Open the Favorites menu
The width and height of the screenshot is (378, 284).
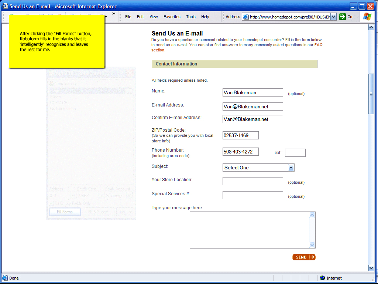tap(172, 17)
